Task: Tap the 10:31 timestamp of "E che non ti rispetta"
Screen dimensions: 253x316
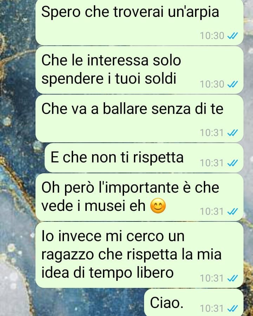Action: click(x=212, y=163)
